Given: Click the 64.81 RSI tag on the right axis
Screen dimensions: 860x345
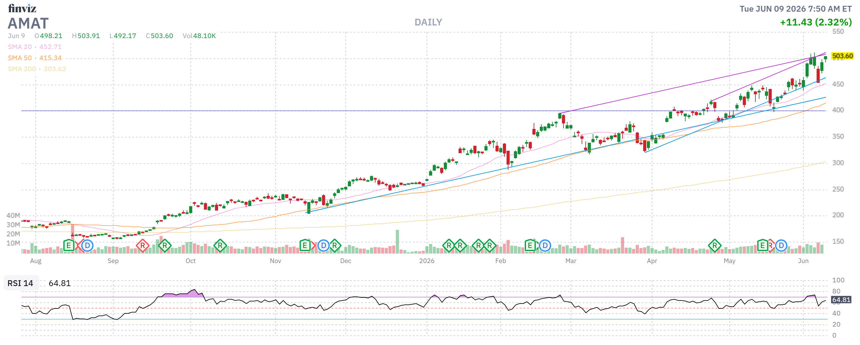Looking at the screenshot, I should pyautogui.click(x=841, y=300).
